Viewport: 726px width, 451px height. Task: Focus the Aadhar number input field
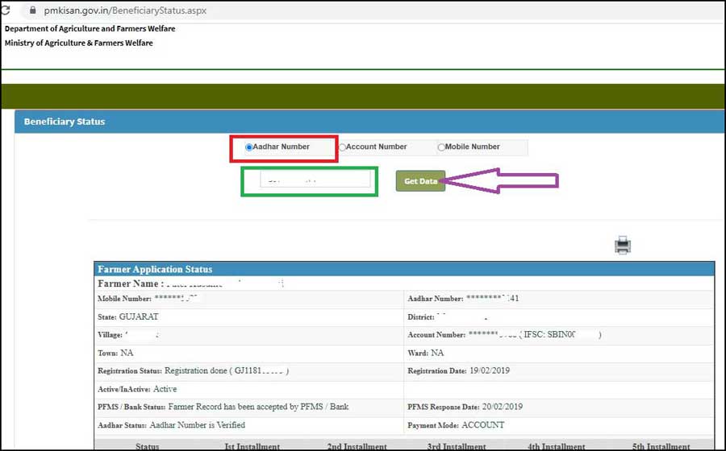[x=315, y=180]
